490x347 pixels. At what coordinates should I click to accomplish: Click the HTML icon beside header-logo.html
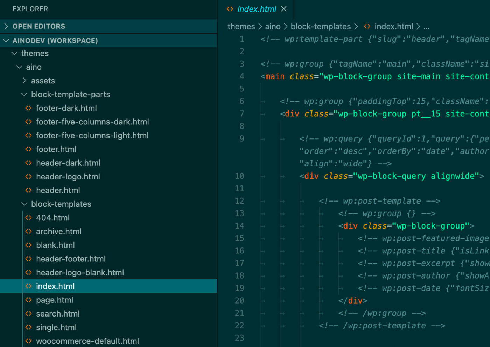29,177
